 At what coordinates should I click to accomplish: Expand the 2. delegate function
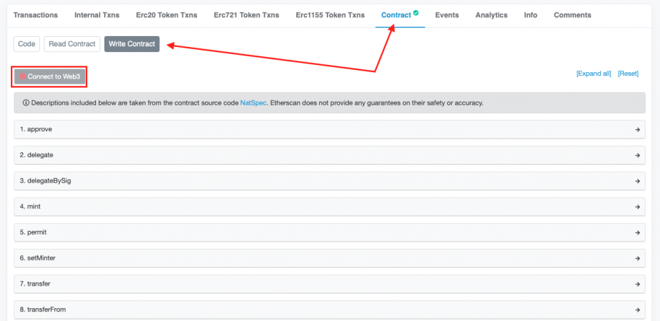pos(329,155)
